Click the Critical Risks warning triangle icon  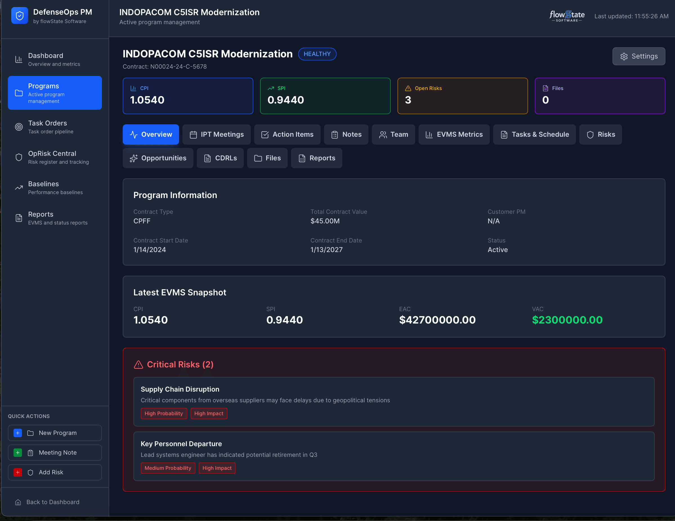pyautogui.click(x=138, y=365)
